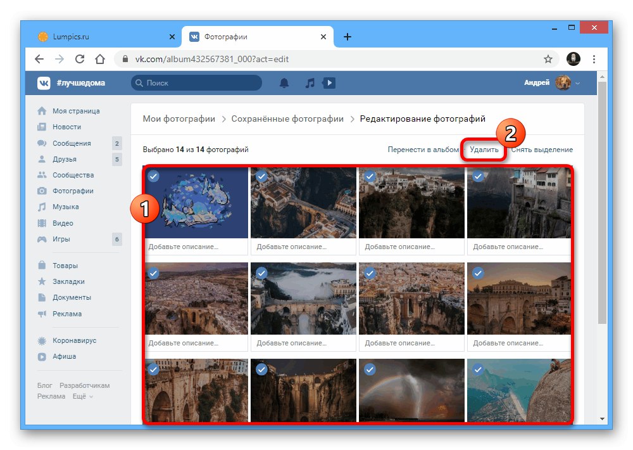Click the VK logo in the header
Screen dimensions: 633x450
pyautogui.click(x=44, y=83)
